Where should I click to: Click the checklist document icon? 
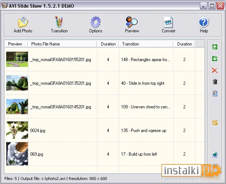[x=215, y=93]
